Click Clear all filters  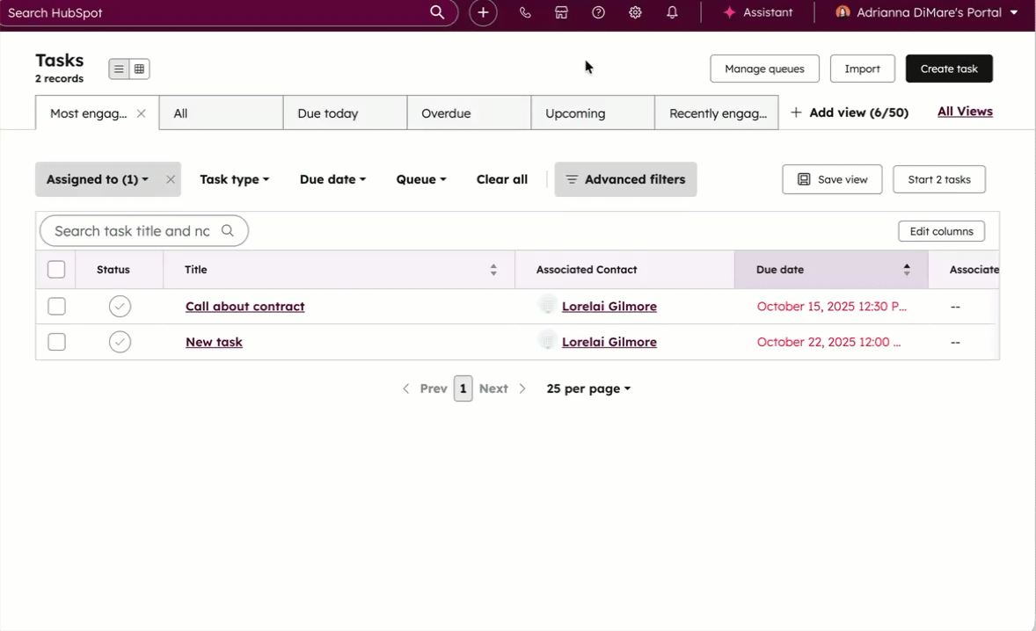tap(502, 179)
